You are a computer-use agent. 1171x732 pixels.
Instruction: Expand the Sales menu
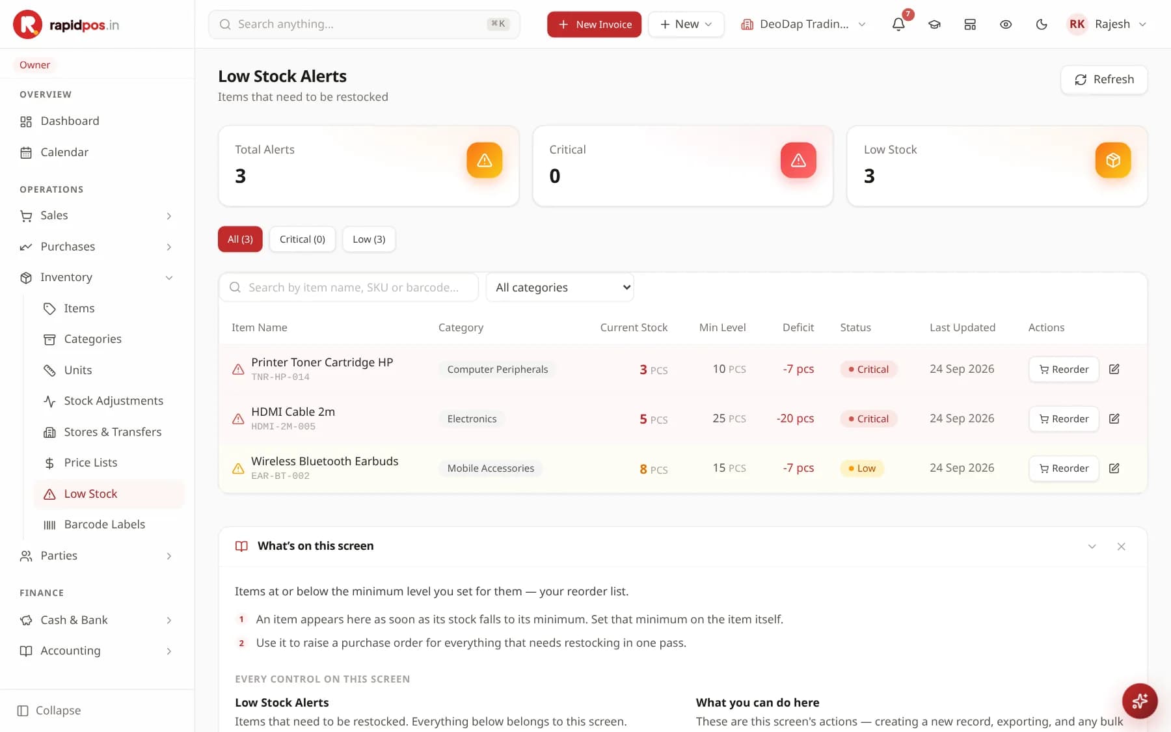[x=97, y=215]
